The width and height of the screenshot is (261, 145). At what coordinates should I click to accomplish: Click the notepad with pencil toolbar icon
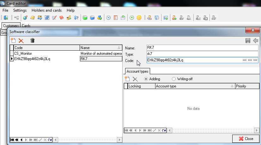[54, 18]
